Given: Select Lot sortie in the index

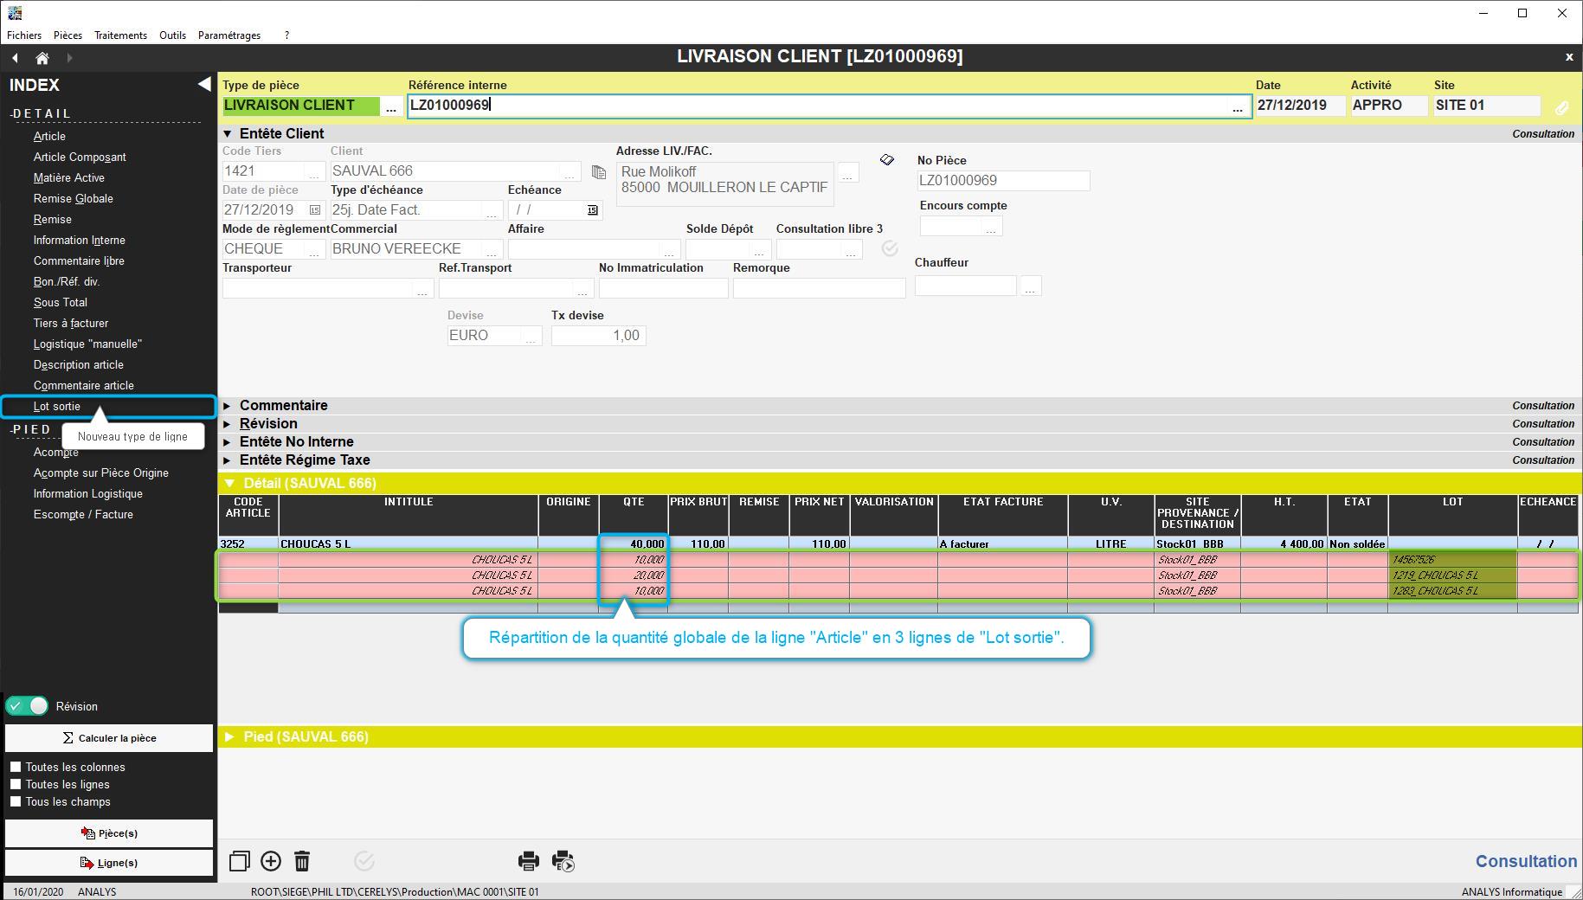Looking at the screenshot, I should 57,407.
